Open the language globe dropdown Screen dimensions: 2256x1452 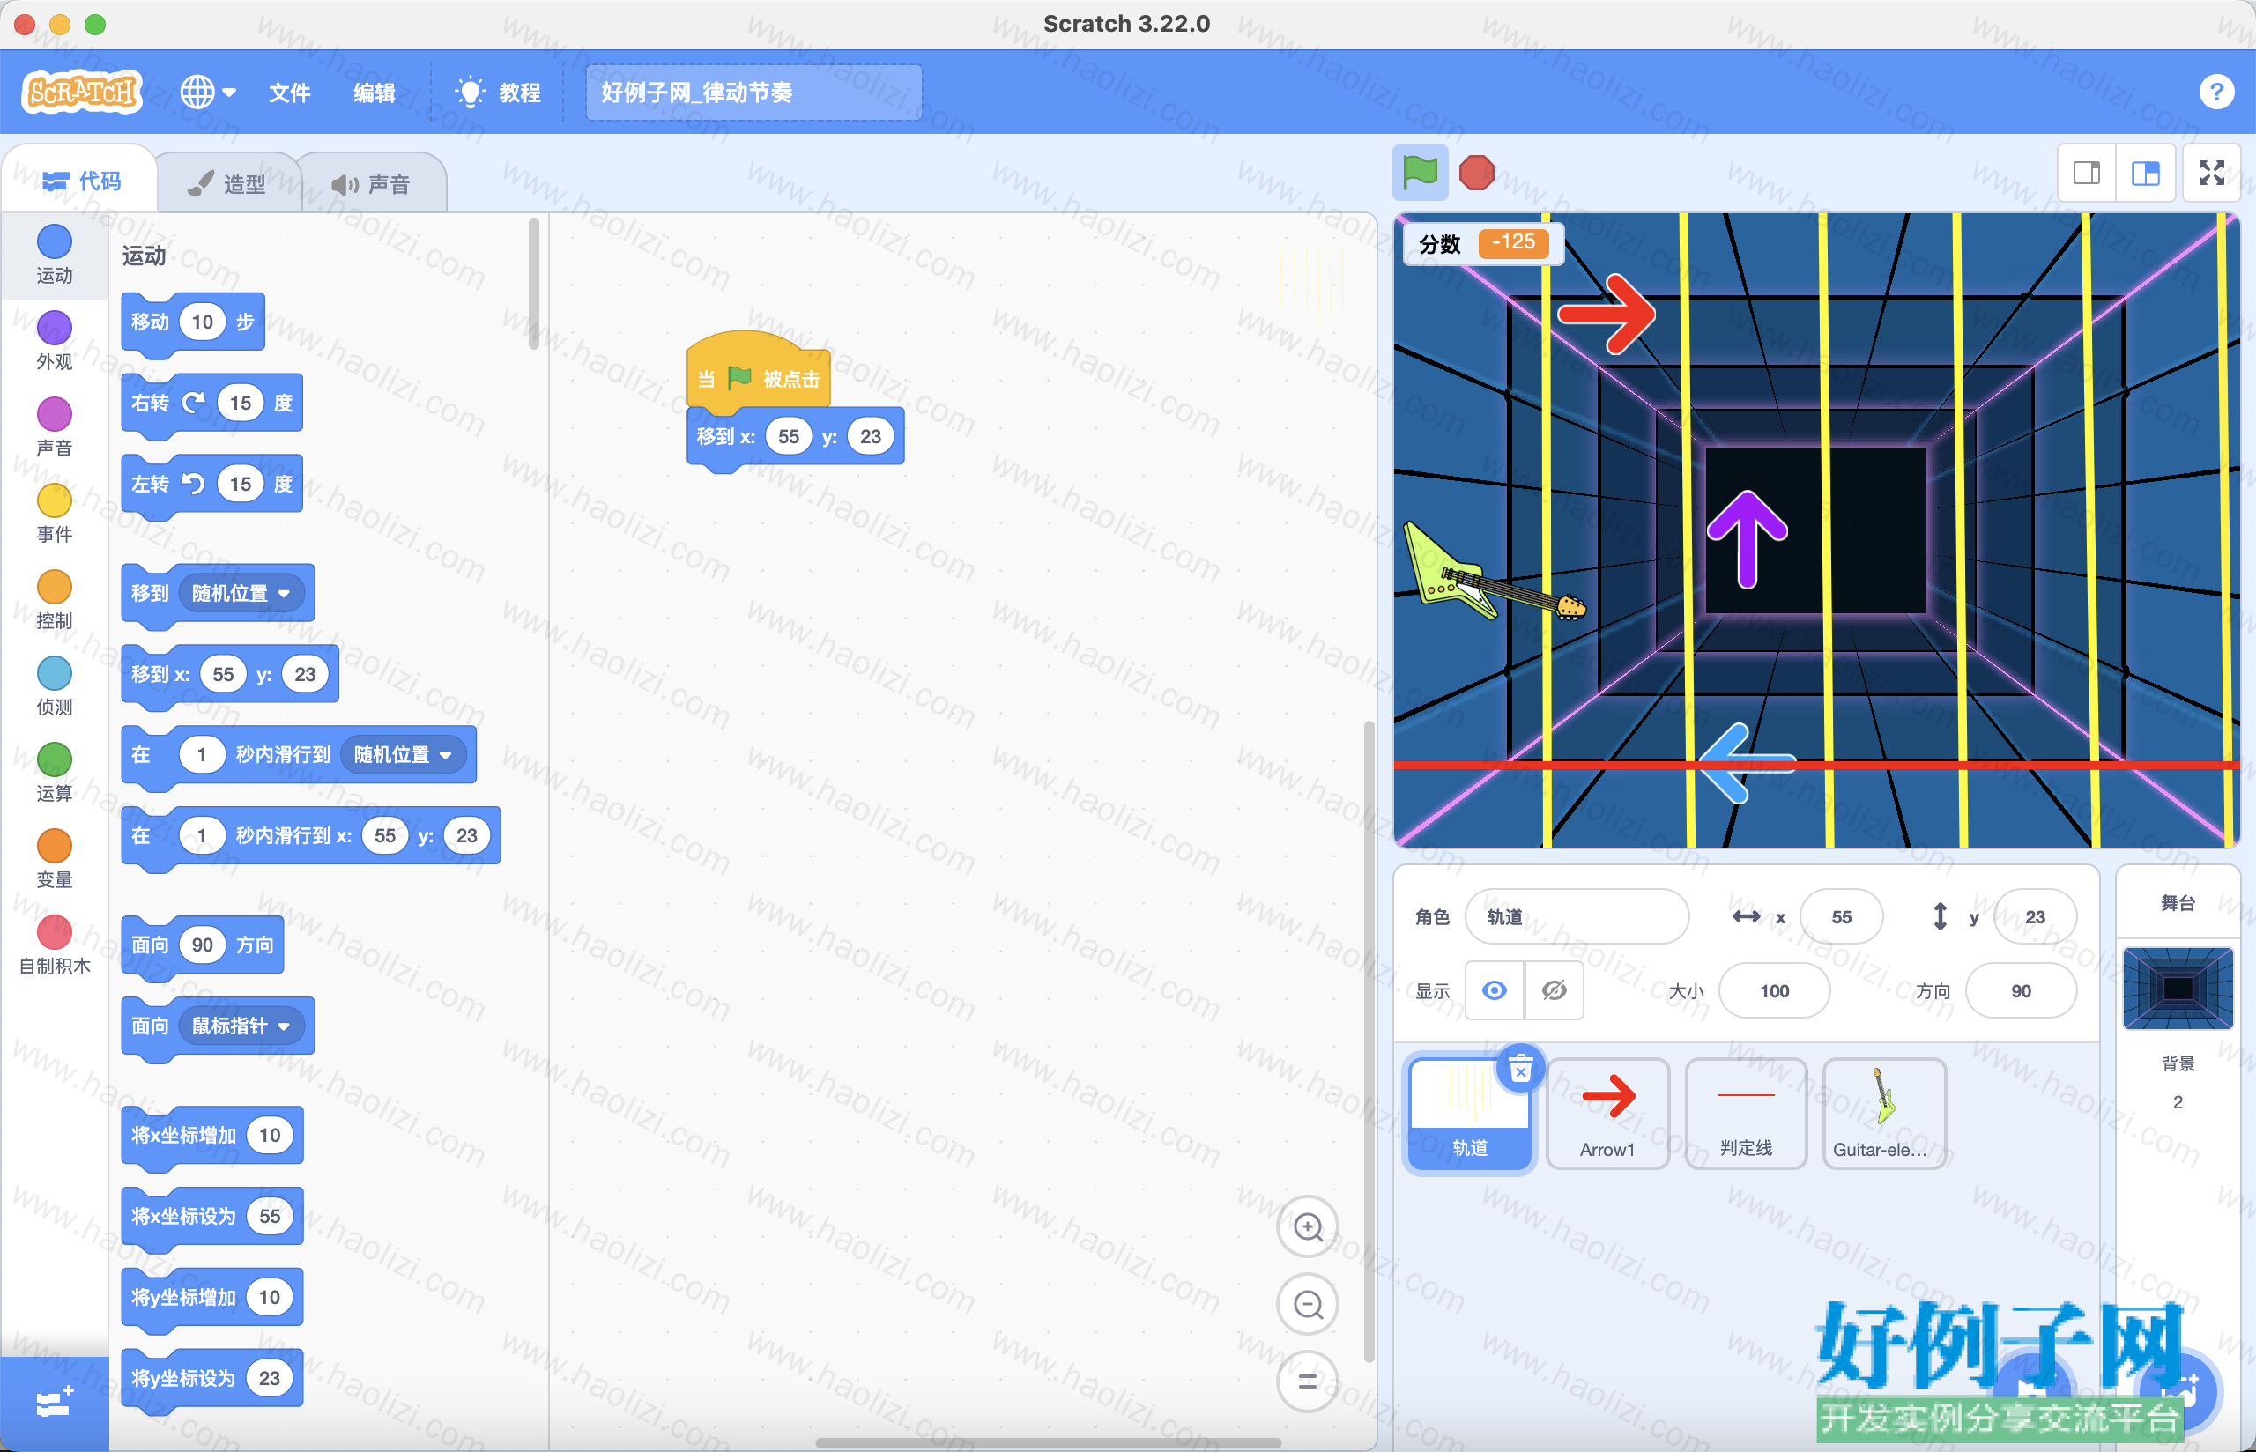(207, 93)
